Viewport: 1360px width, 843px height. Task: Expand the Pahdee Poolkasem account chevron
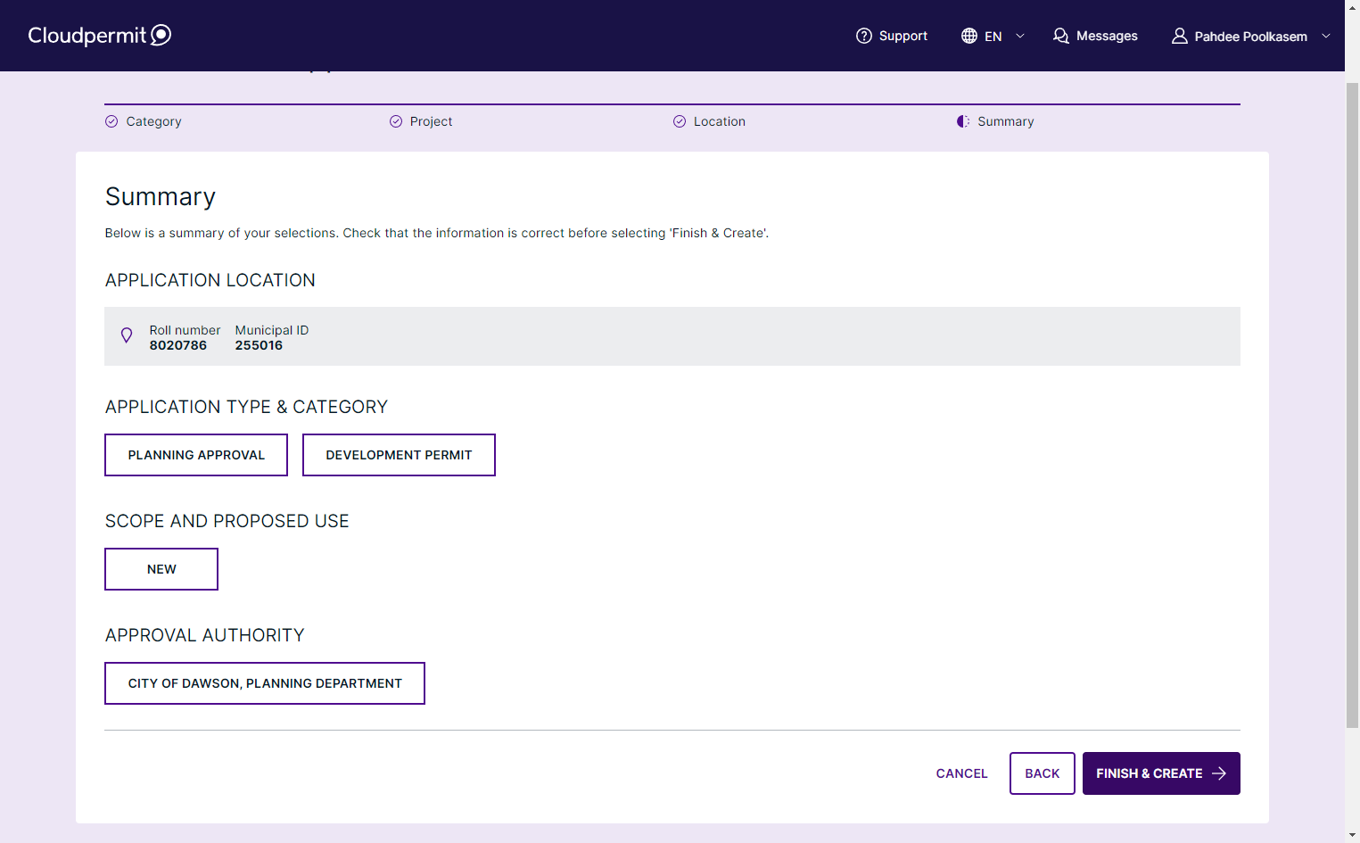(x=1326, y=36)
